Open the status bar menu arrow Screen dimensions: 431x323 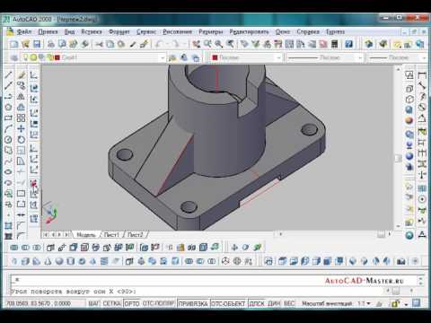406,304
